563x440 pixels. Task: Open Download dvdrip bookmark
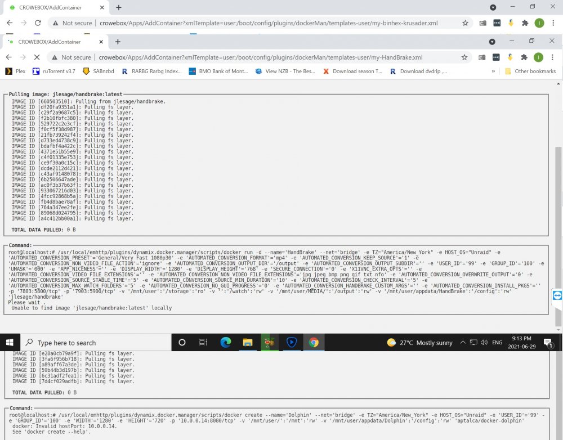tap(418, 71)
